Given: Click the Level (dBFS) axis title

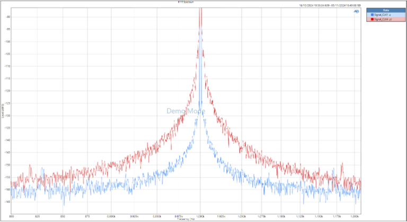Looking at the screenshot, I should click(x=3, y=111).
